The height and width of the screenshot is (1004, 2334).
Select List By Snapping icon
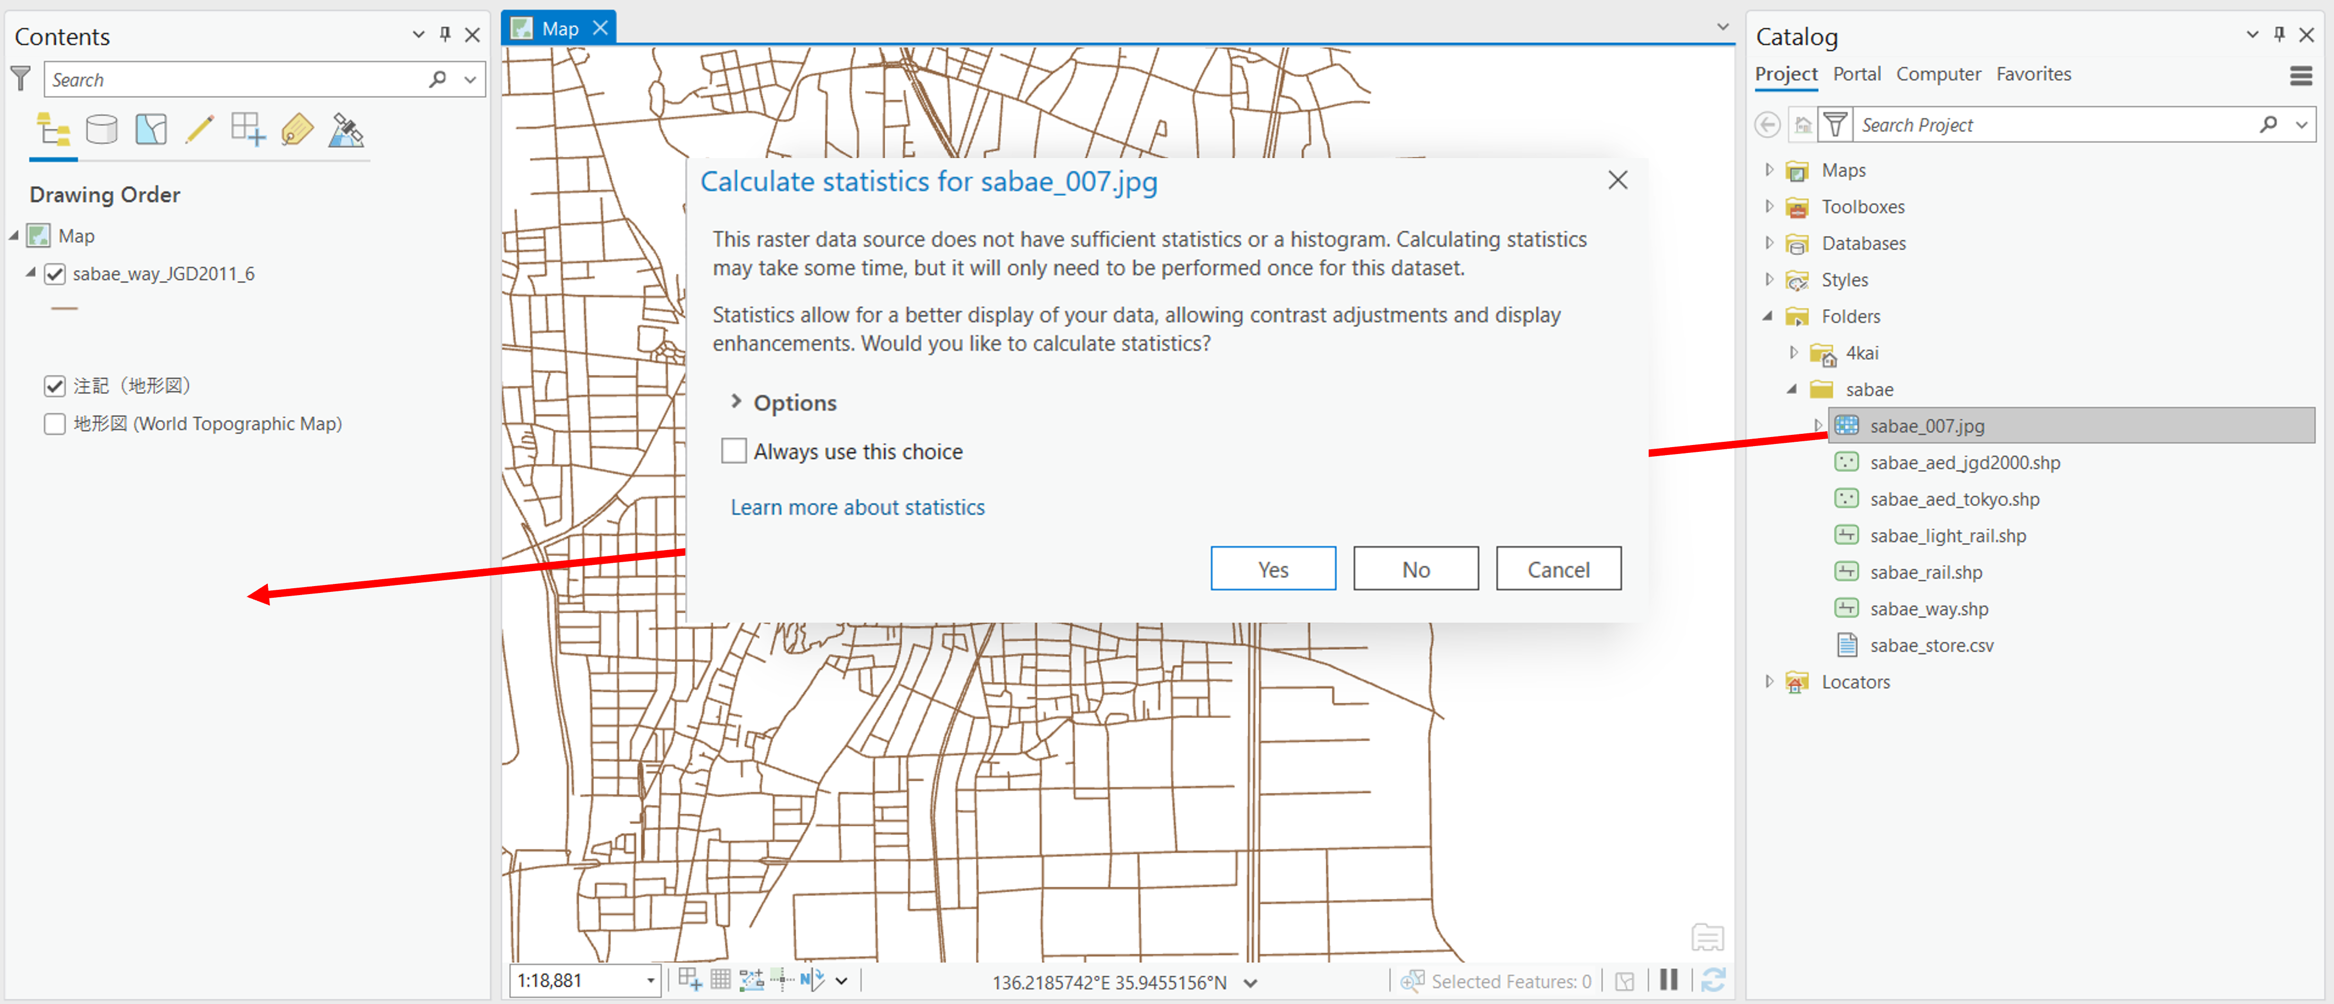coord(247,129)
